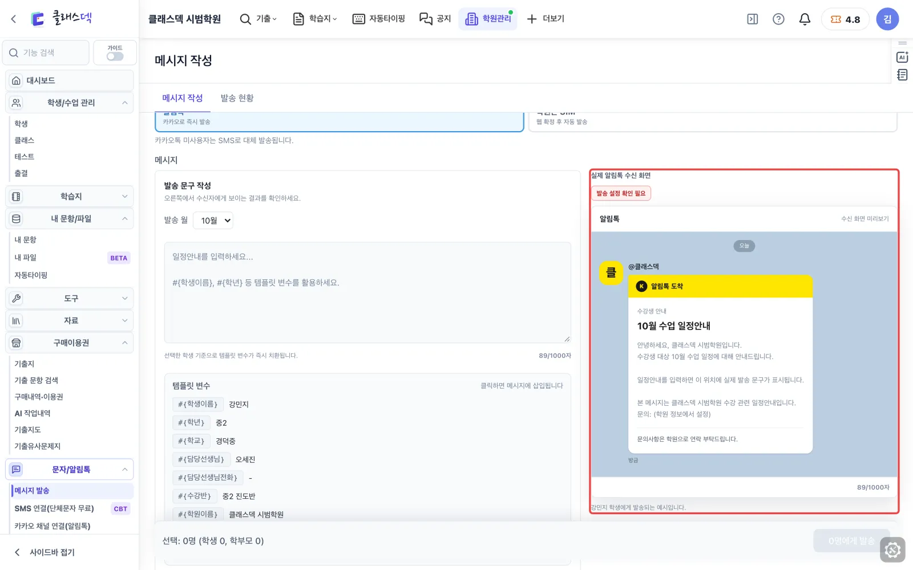
Task: Open the 김 profile avatar
Action: click(887, 19)
